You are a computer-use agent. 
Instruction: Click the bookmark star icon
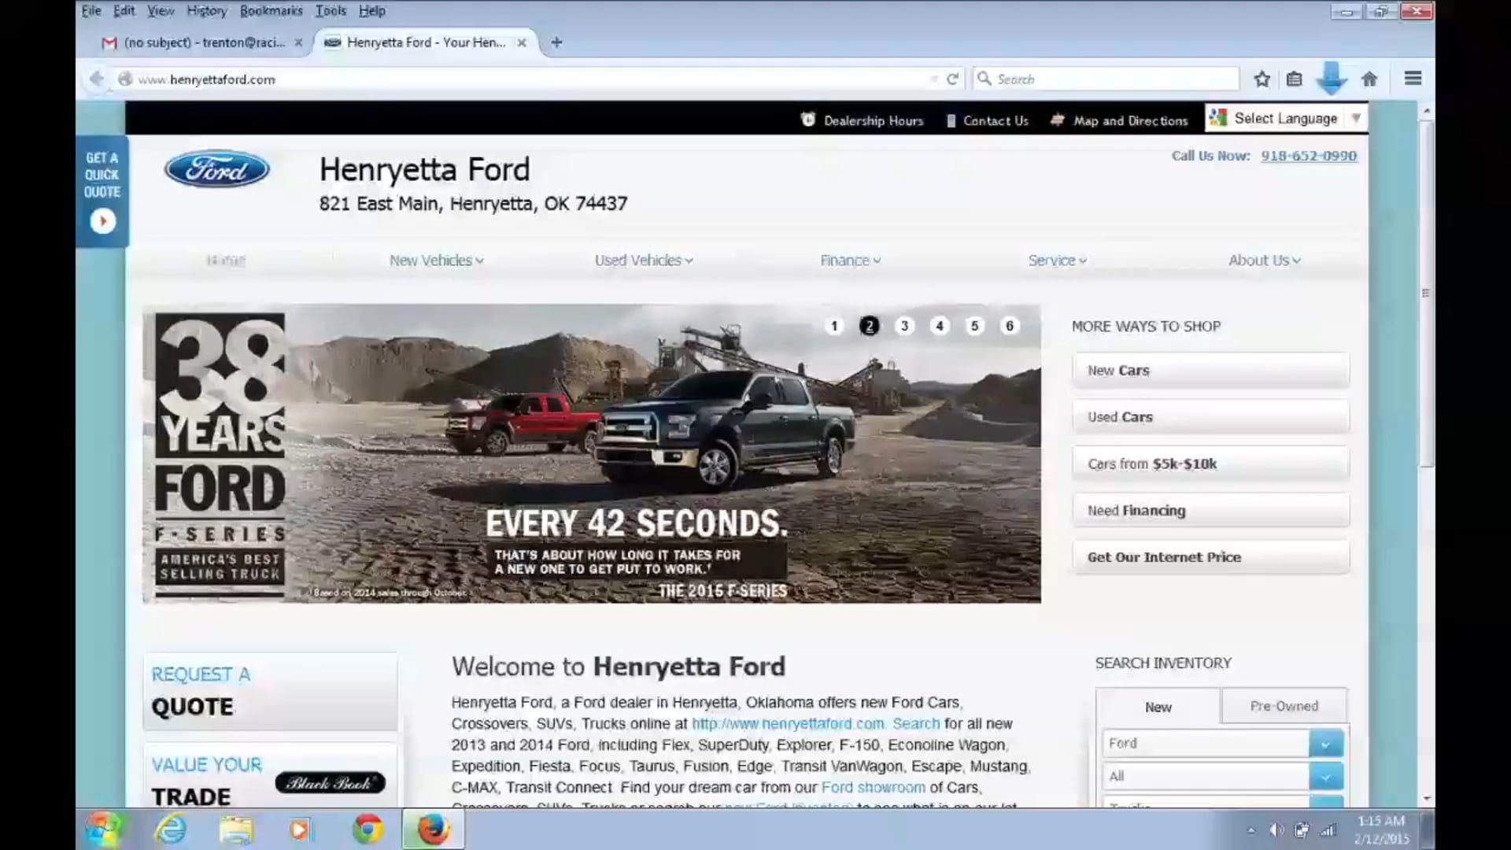[x=1262, y=79]
